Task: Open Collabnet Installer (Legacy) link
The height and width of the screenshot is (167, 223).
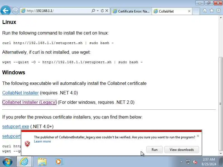Action: click(29, 102)
